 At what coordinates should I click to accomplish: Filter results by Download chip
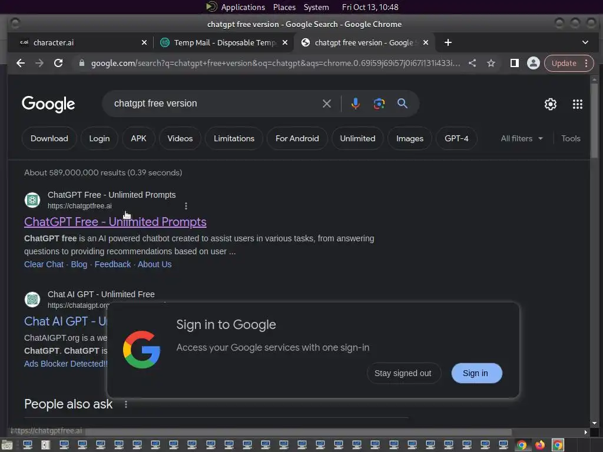tap(49, 138)
